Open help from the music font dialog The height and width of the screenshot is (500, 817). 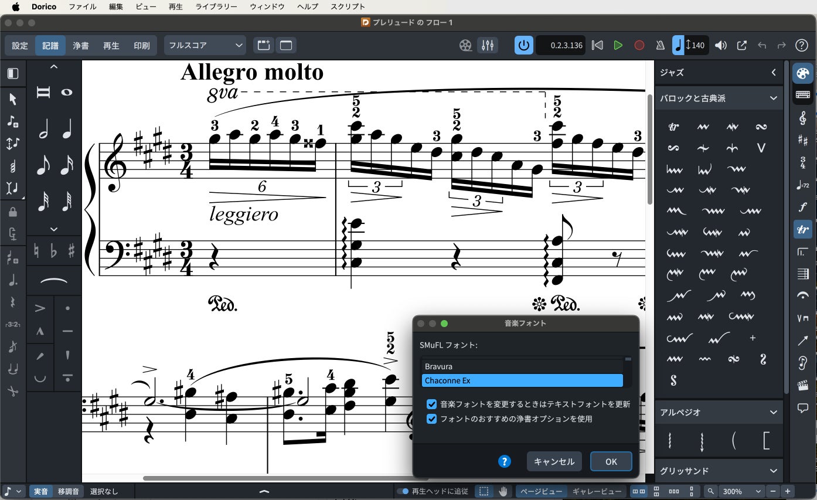click(x=504, y=461)
